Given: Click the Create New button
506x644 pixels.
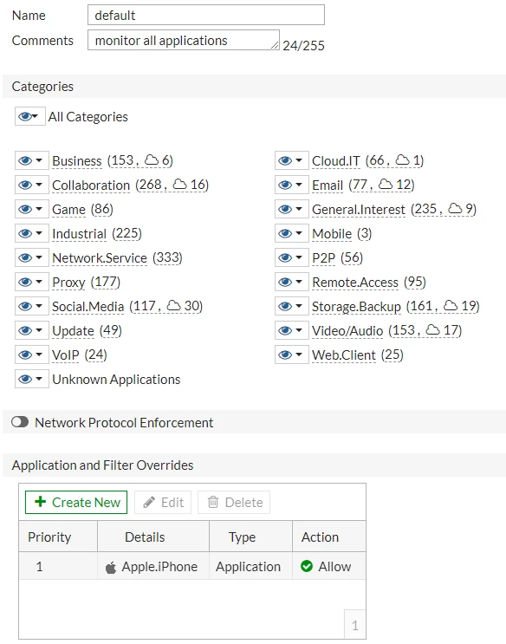Looking at the screenshot, I should (76, 502).
